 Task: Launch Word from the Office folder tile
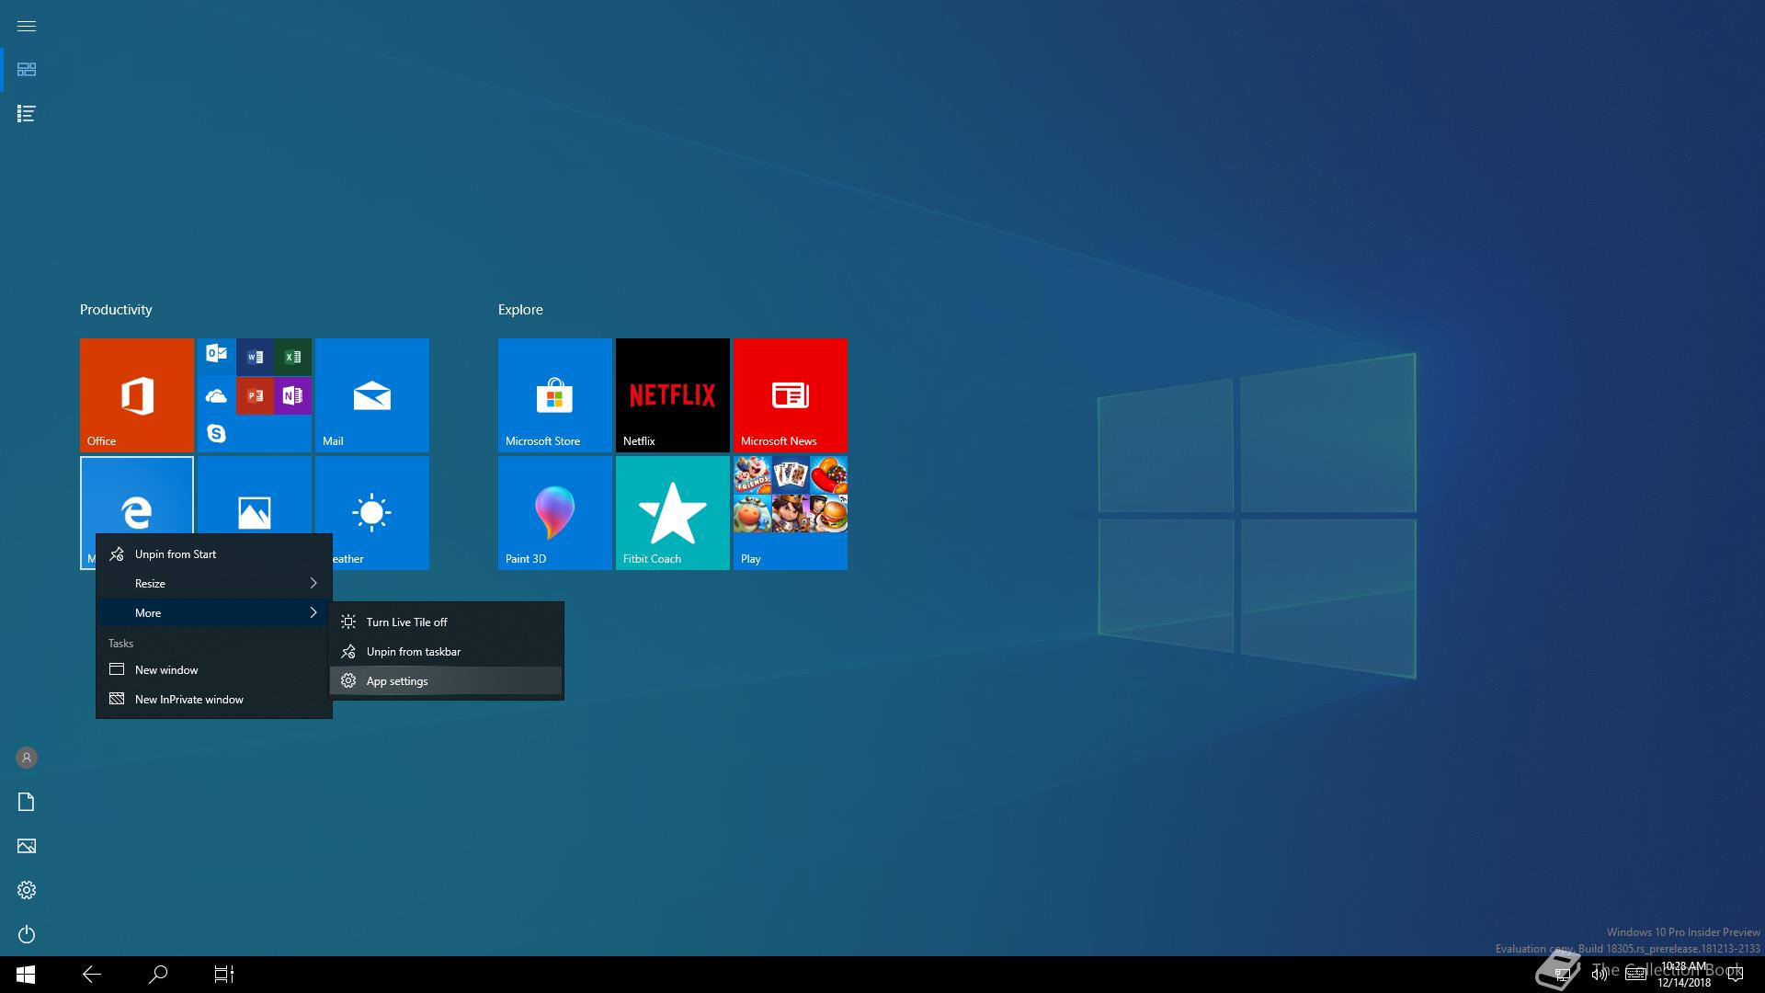[255, 356]
